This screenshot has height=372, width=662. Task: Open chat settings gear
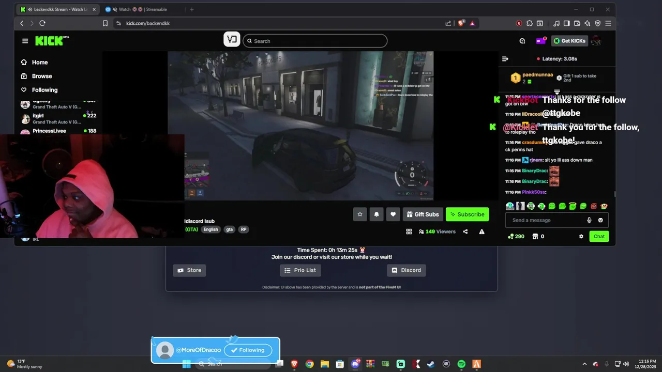coord(581,236)
